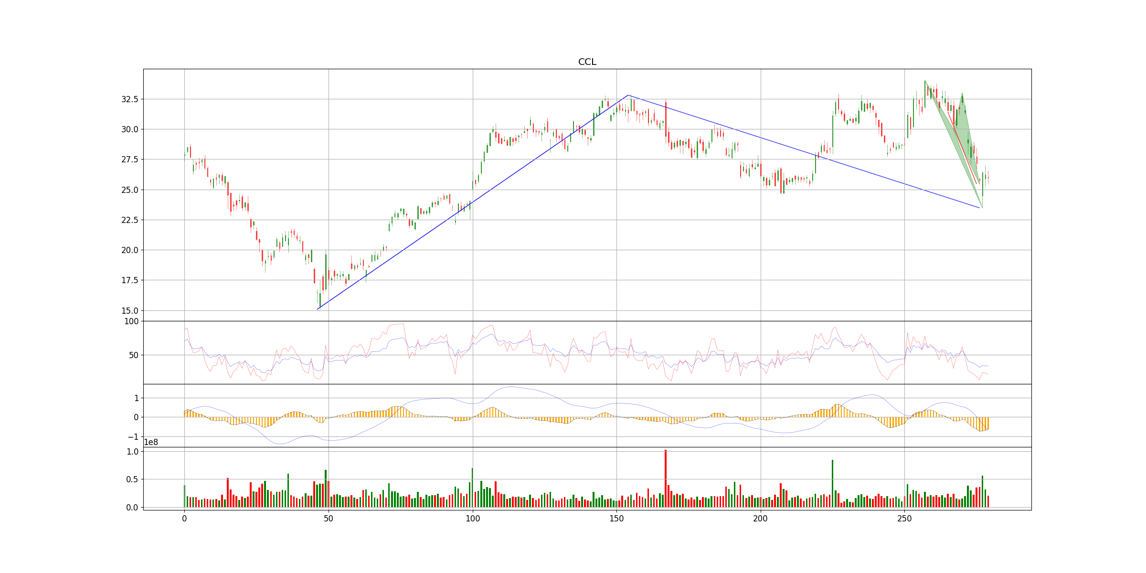Click the 200 x-axis tick label
1146x573 pixels.
(761, 518)
